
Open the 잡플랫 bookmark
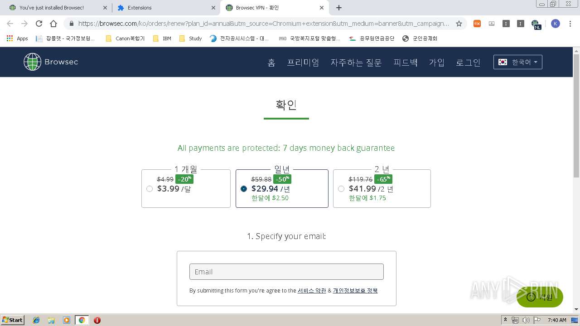point(66,38)
